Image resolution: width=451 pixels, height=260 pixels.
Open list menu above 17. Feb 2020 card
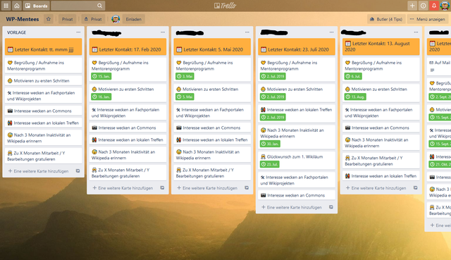163,32
